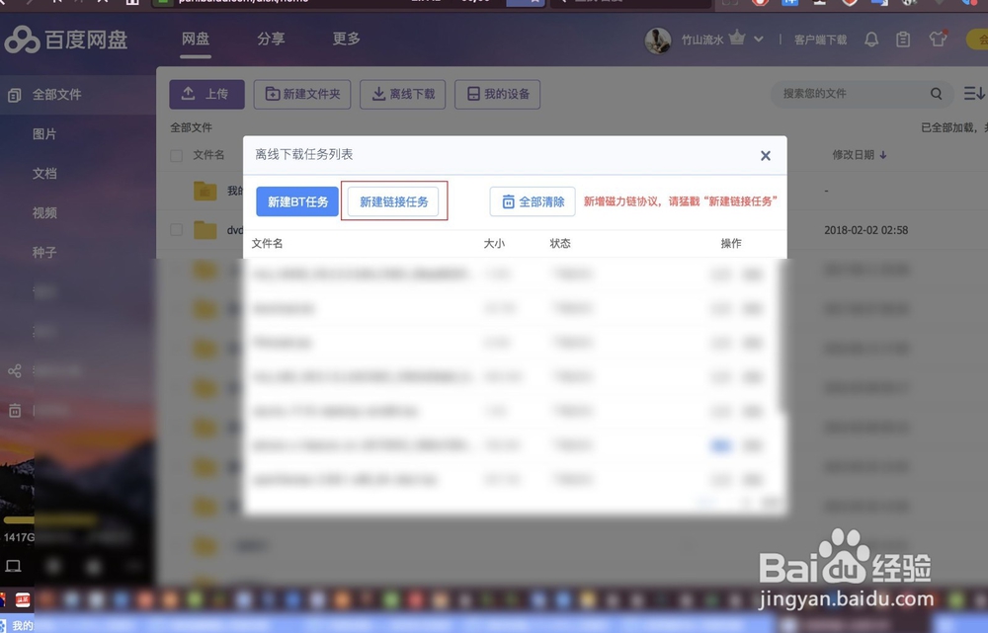Click the sidebar recycle bin icon
Viewport: 988px width, 633px height.
point(15,411)
